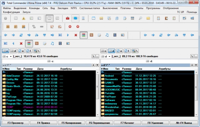
Task: Click the up arrow icon beside the left '..' entry
Action: click(4, 72)
